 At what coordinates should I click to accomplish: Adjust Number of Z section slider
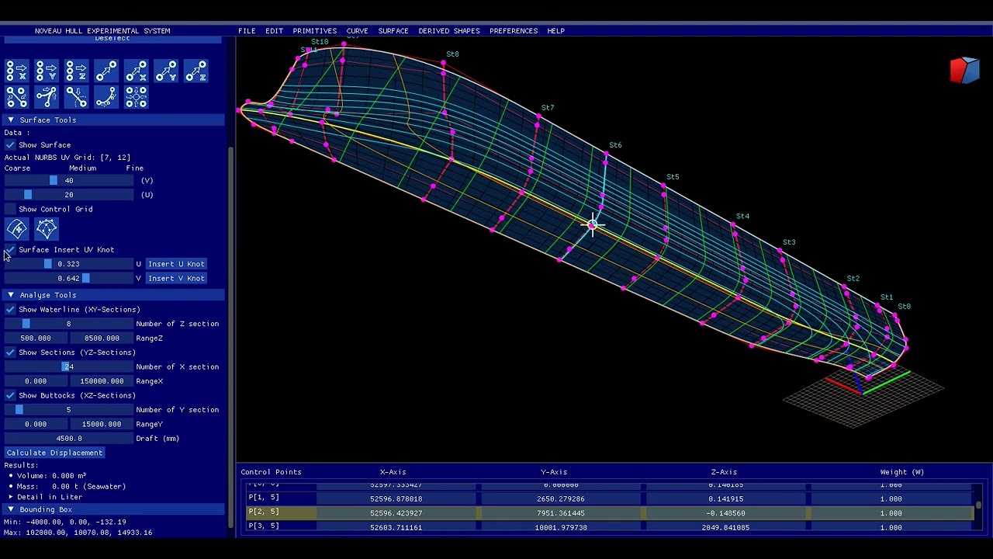[69, 324]
